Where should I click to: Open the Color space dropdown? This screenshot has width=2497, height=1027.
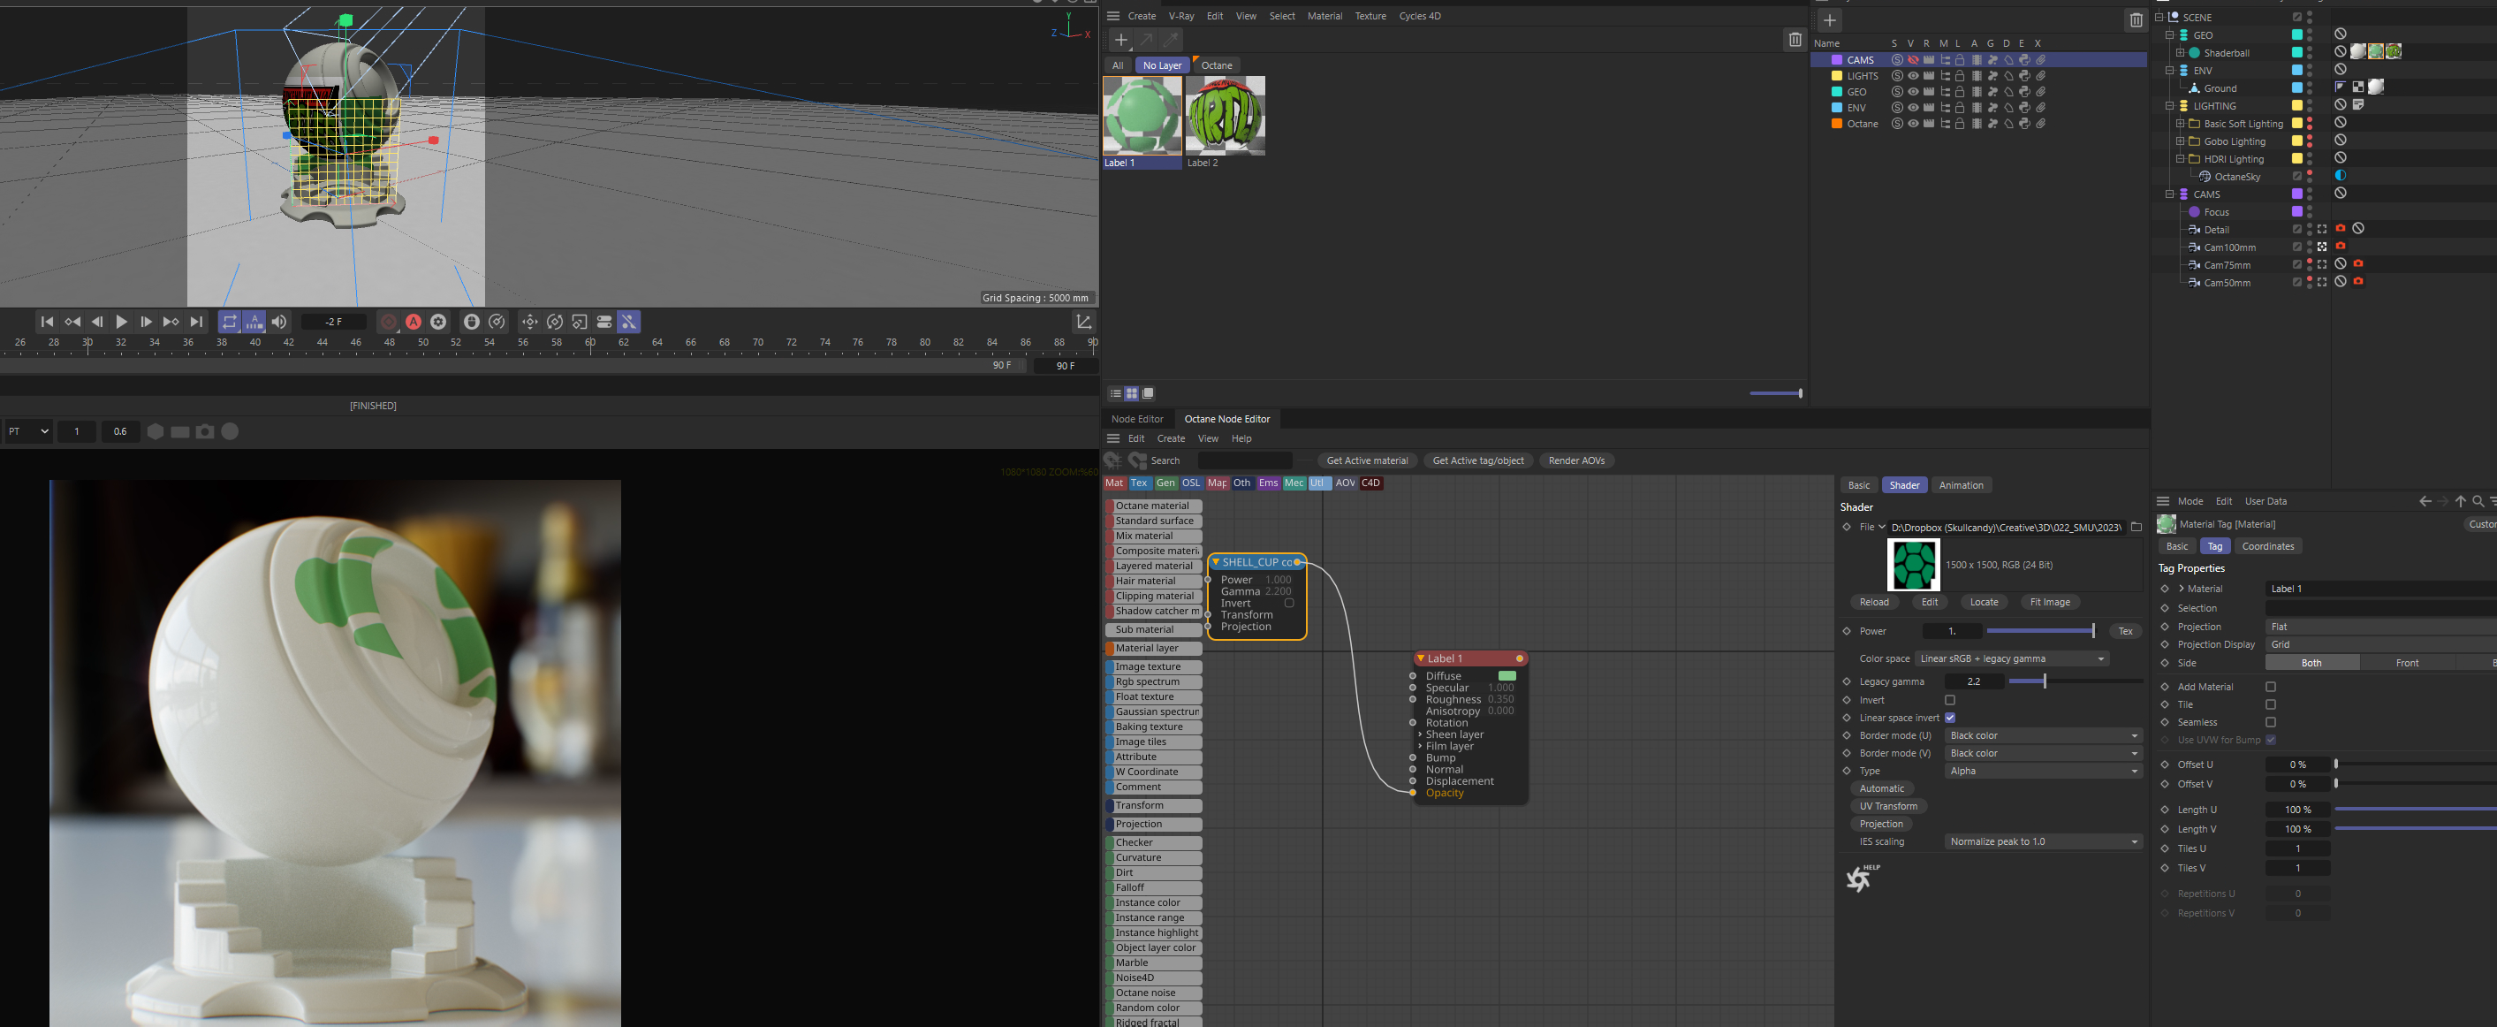(x=2011, y=659)
